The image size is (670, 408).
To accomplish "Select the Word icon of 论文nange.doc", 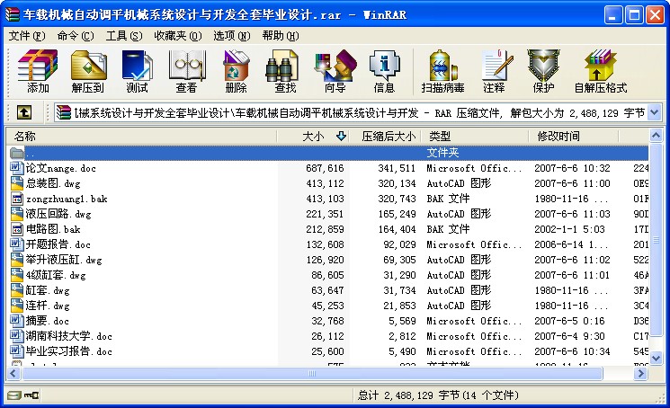I will pos(16,168).
